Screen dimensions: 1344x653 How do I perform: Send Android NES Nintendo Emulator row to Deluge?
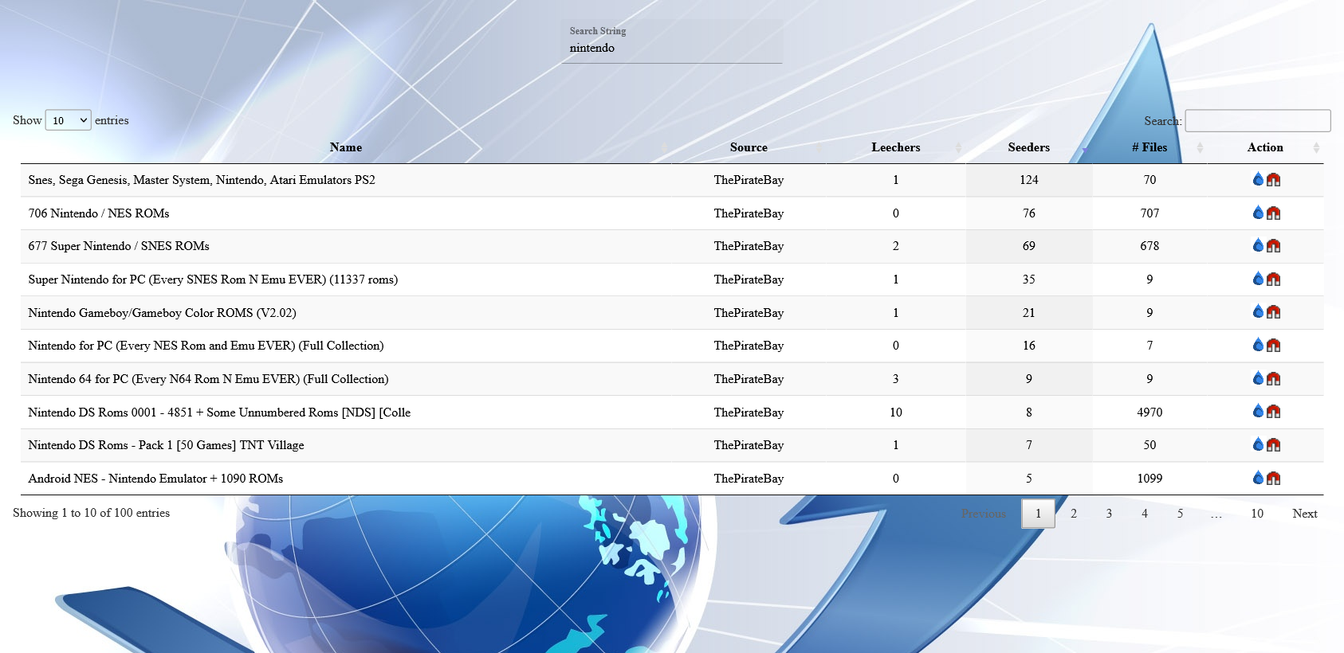(x=1258, y=478)
